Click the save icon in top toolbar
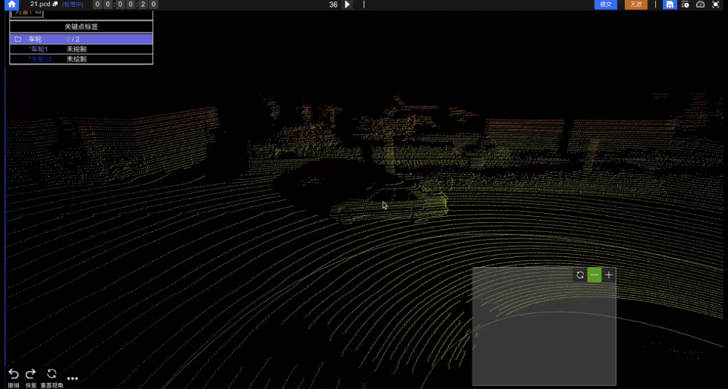The width and height of the screenshot is (728, 389). 670,5
